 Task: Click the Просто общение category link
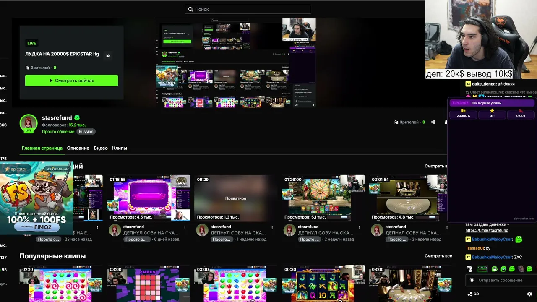(58, 132)
